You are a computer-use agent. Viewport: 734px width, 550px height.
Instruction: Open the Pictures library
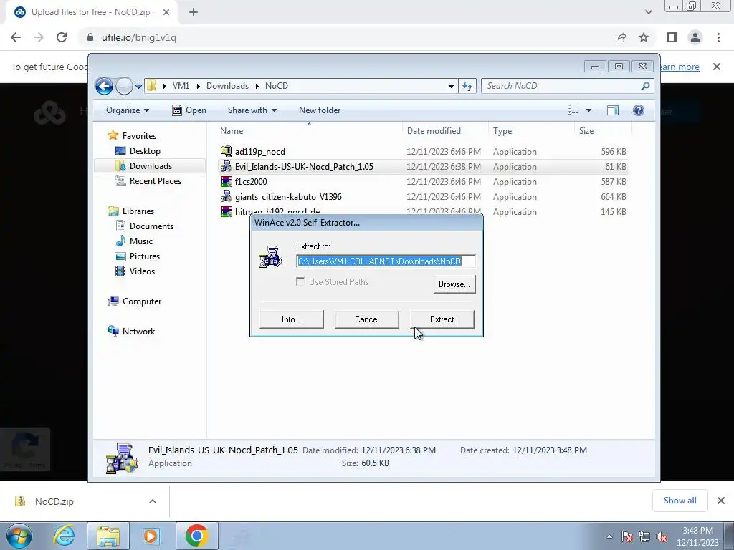point(145,256)
